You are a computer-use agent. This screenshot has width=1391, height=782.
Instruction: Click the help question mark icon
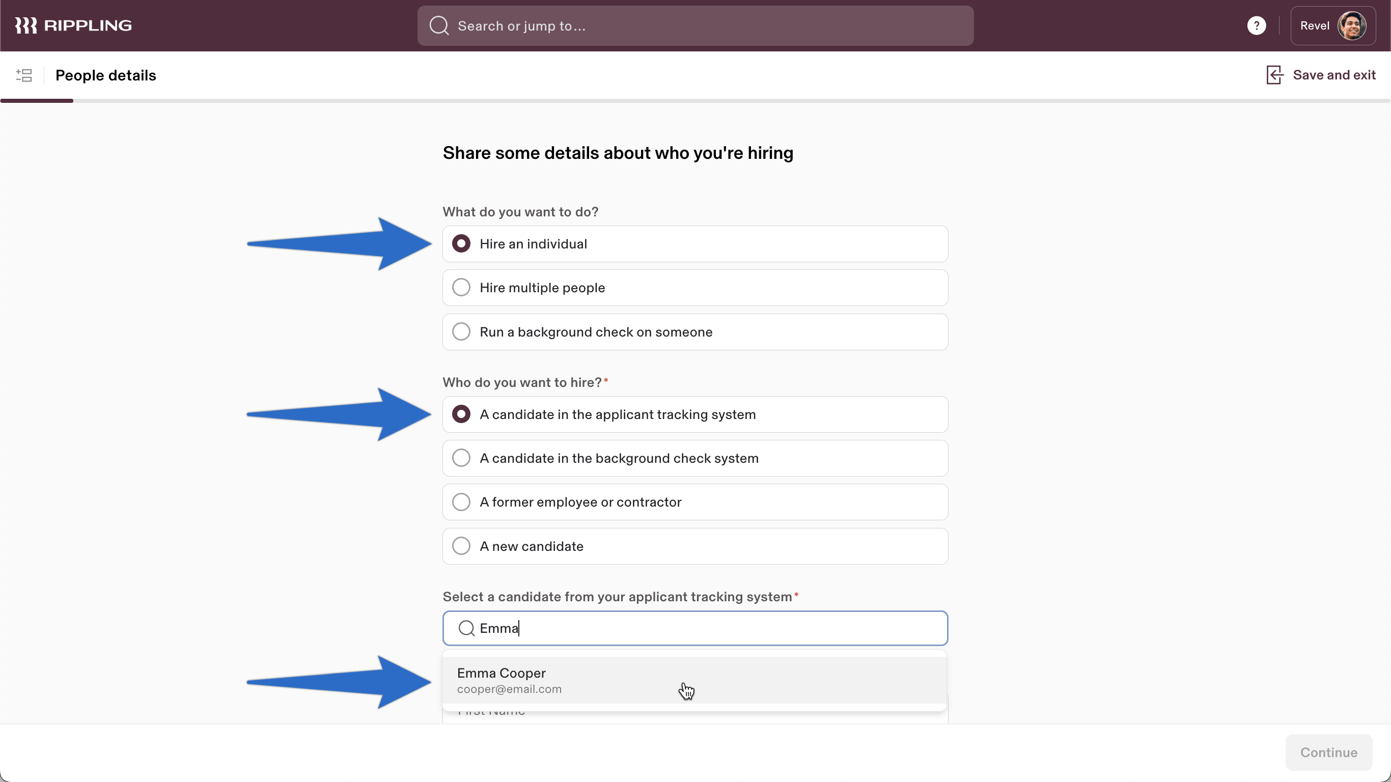click(x=1256, y=25)
